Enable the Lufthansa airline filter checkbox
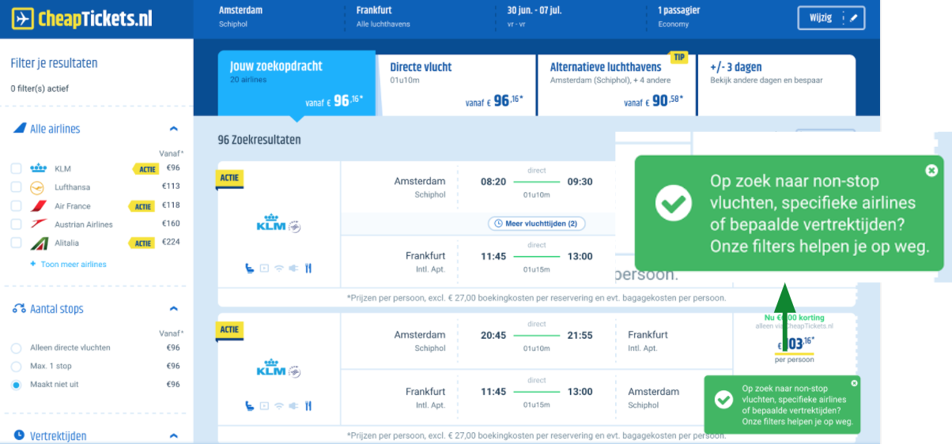Image resolution: width=952 pixels, height=444 pixels. (16, 187)
